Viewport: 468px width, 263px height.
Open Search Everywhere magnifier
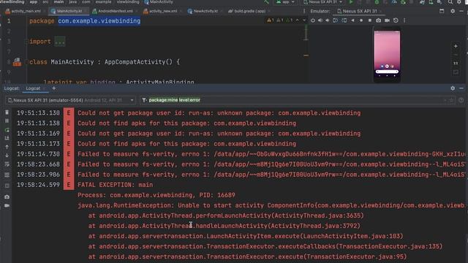pos(450,2)
